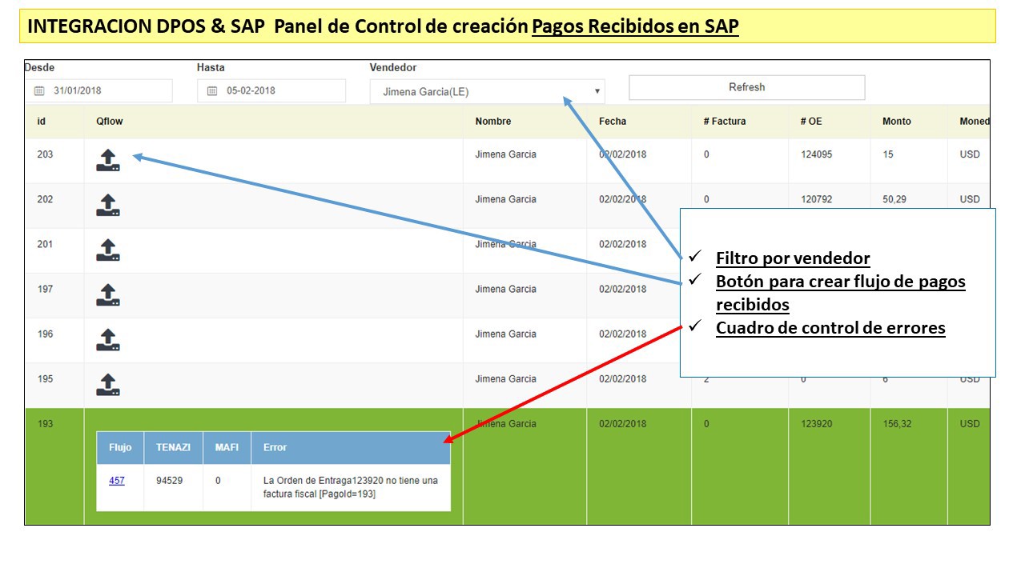Screen dimensions: 1025x576
Task: Click the Qflow upload icon for id 196
Action: tap(108, 340)
